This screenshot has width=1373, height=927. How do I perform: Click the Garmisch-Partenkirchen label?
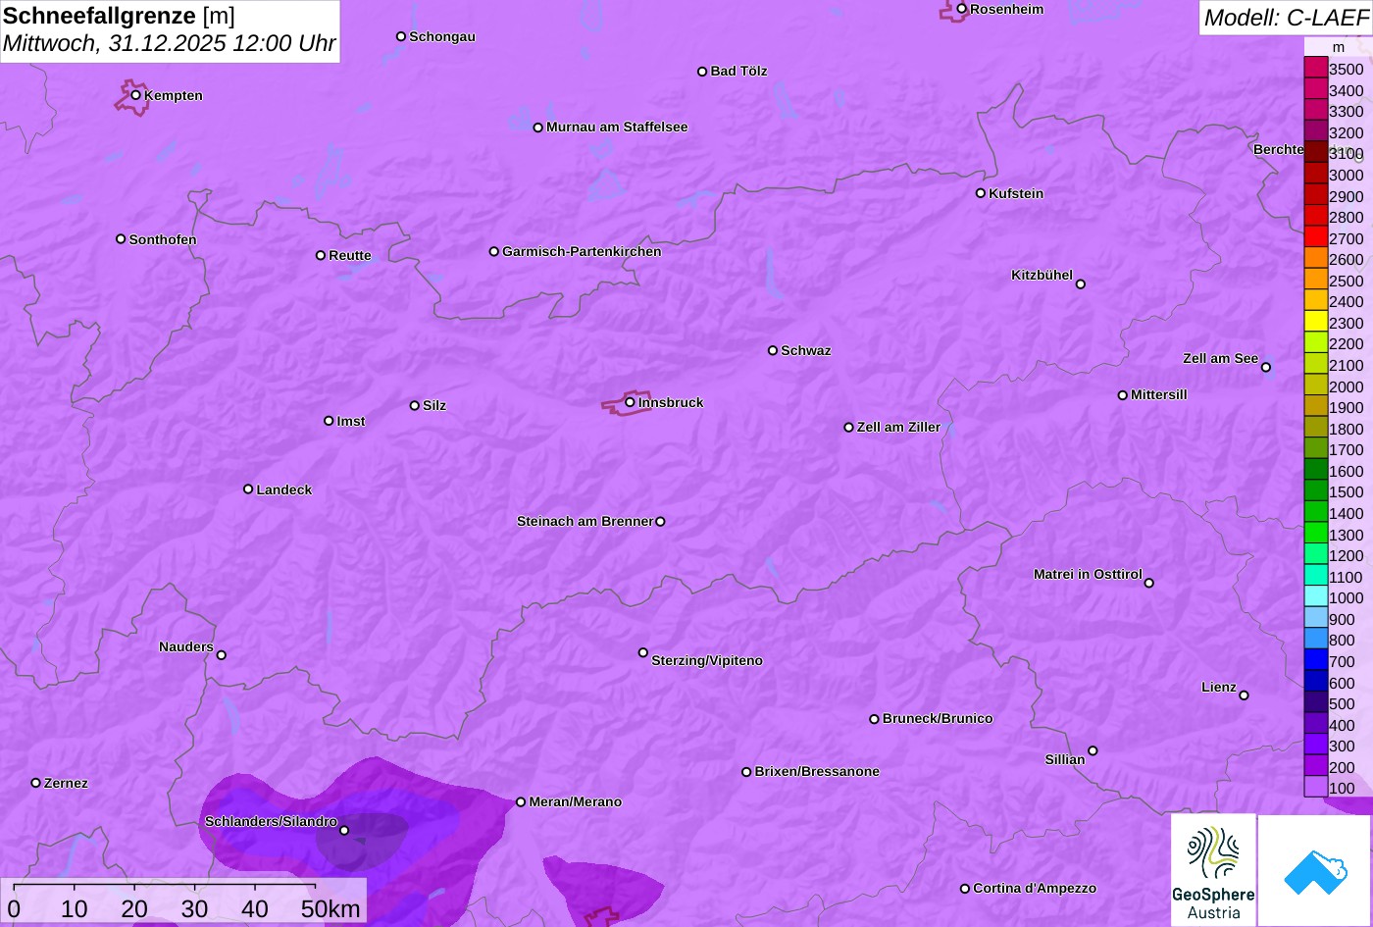(x=582, y=252)
